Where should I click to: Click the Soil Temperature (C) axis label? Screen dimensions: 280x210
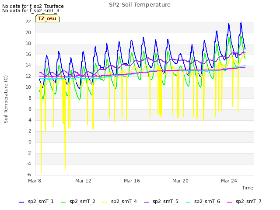point(6,99)
